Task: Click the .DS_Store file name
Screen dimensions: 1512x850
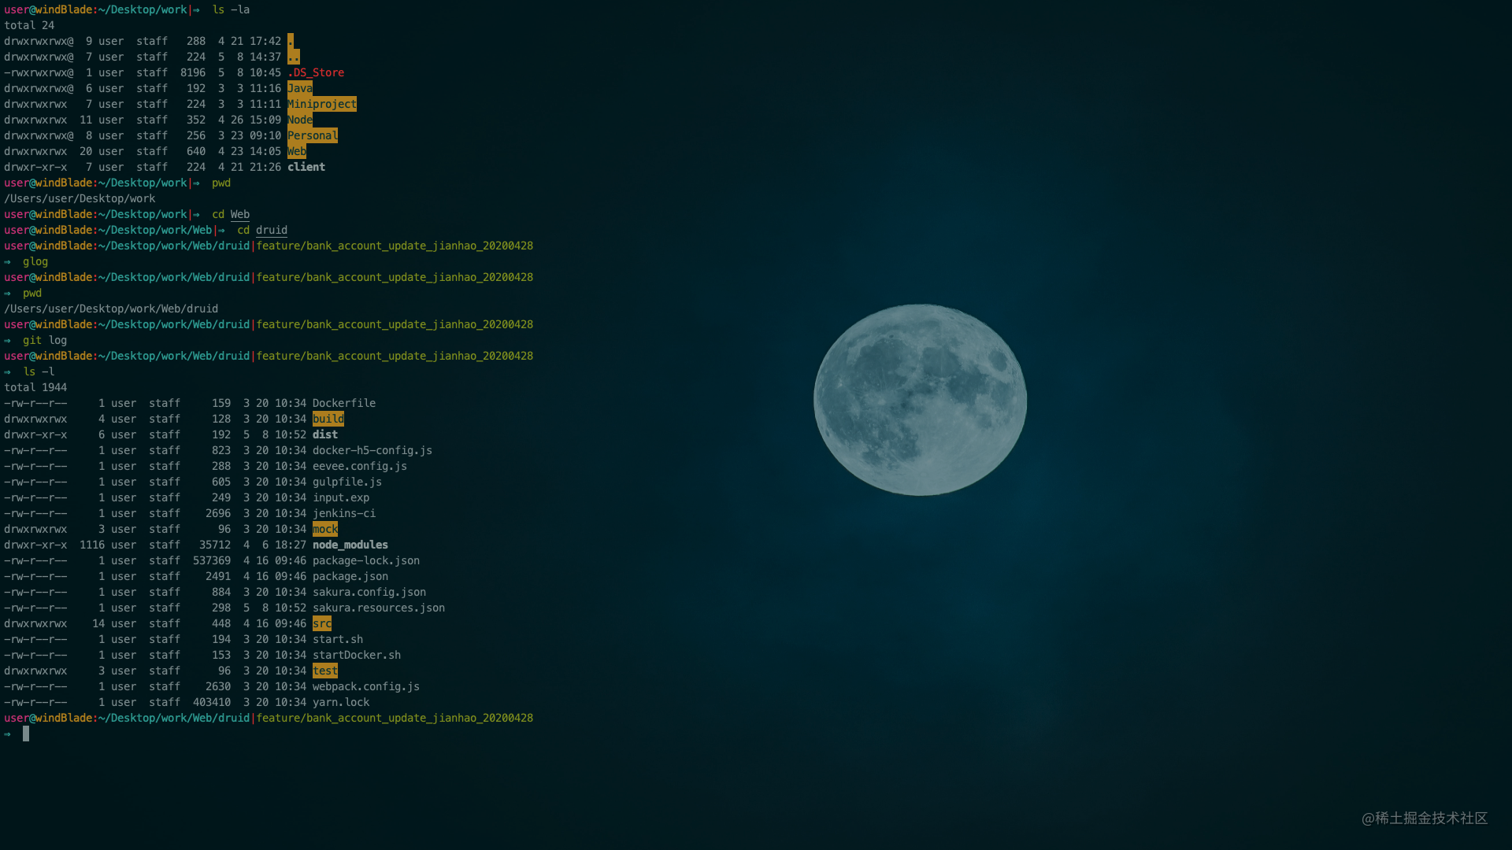Action: 316,72
